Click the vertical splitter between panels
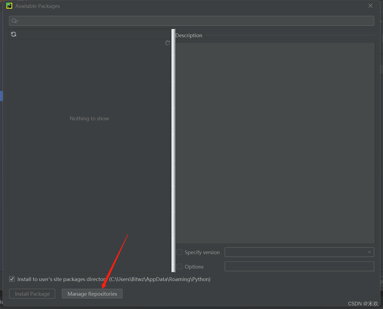Image resolution: width=383 pixels, height=309 pixels. point(173,151)
